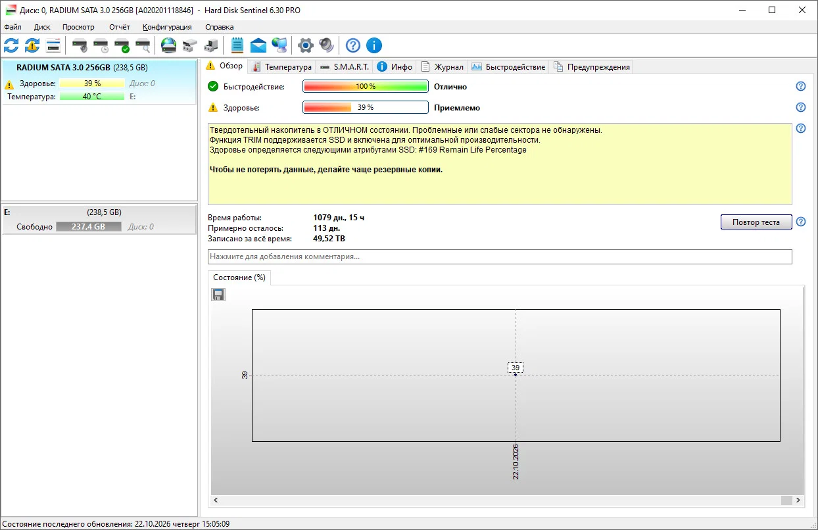This screenshot has width=818, height=530.
Task: Switch to the Температура tab
Action: point(282,66)
